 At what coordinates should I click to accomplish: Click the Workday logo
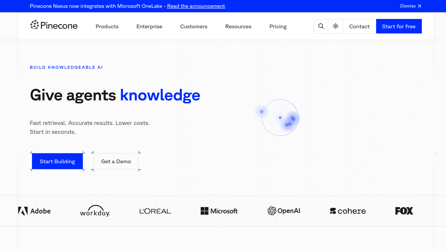point(95,211)
